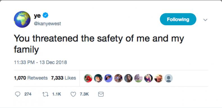Screen dimensions: 222x108
Task: Share via the envelope direct message icon
Action: [101, 94]
